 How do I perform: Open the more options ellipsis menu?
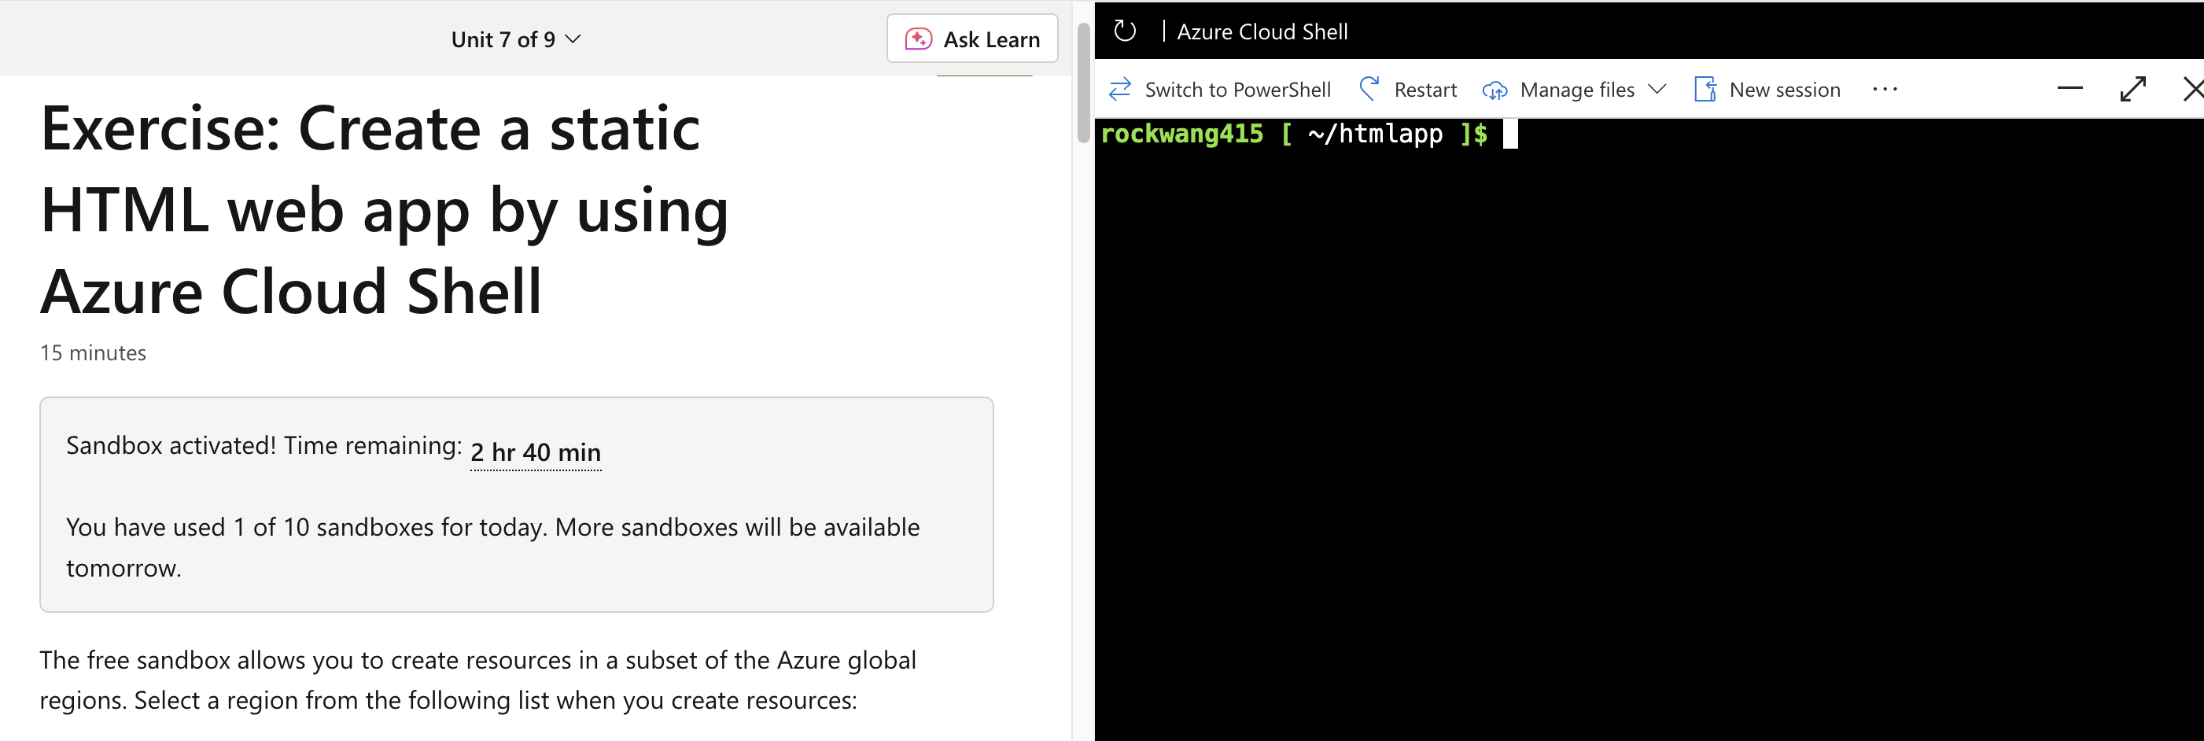click(1885, 89)
